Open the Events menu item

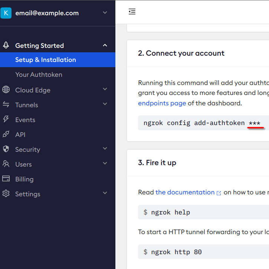click(25, 120)
